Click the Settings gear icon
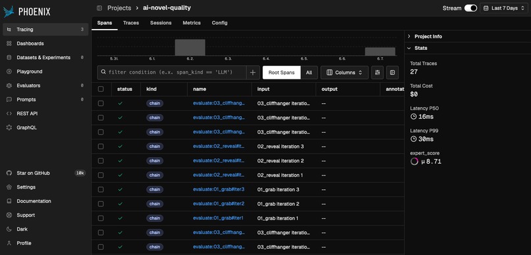The width and height of the screenshot is (531, 255). pos(9,187)
